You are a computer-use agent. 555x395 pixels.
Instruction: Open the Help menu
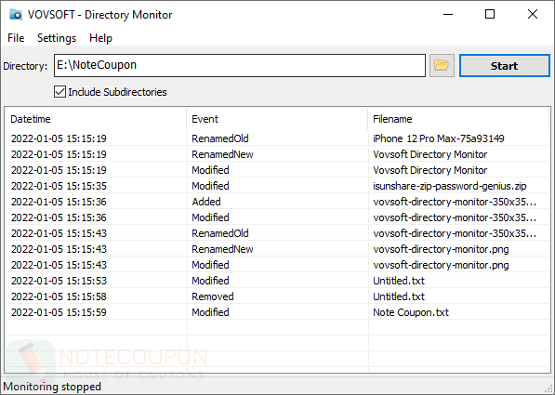(100, 38)
